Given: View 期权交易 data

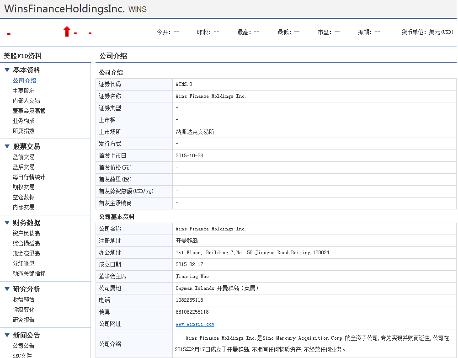Looking at the screenshot, I should 23,187.
